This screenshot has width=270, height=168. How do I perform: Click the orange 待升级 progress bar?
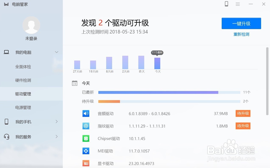109,102
